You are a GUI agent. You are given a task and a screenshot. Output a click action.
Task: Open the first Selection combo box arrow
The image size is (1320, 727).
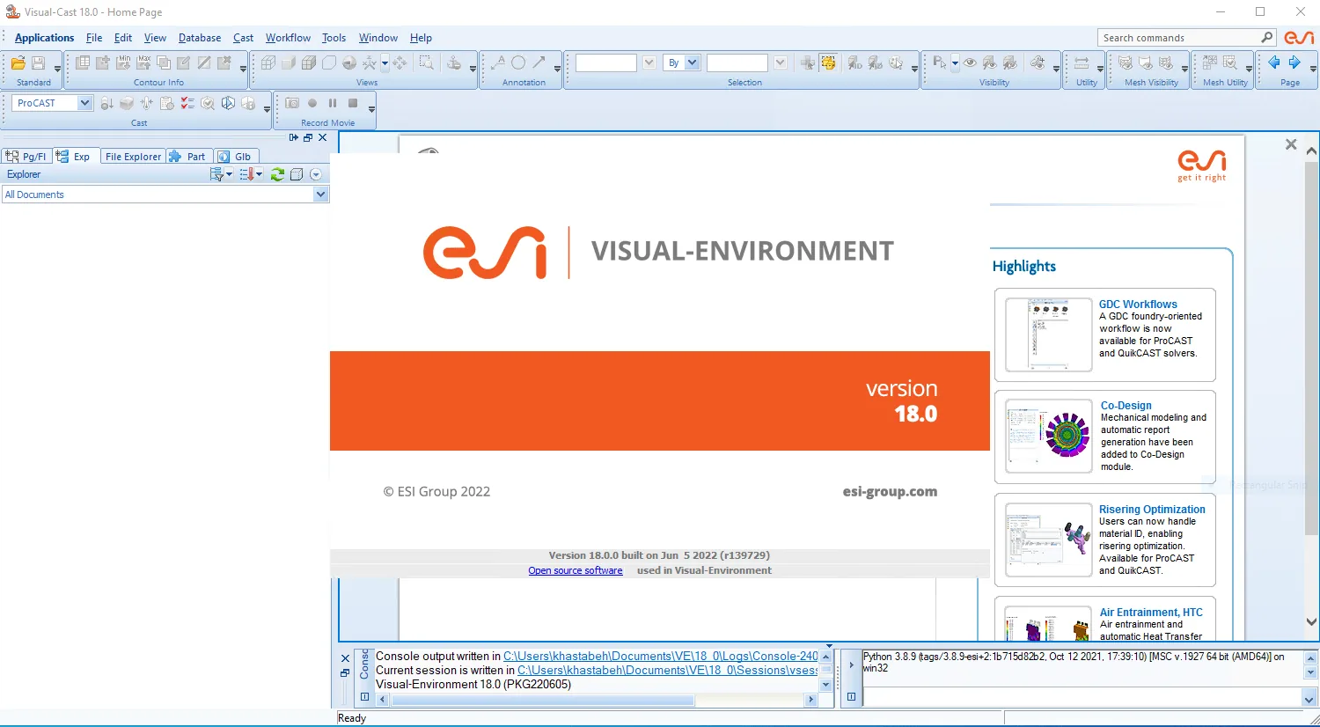coord(649,62)
